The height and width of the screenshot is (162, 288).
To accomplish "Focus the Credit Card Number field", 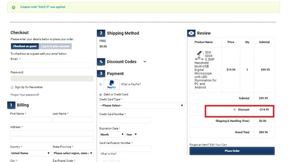I will pos(125,120).
